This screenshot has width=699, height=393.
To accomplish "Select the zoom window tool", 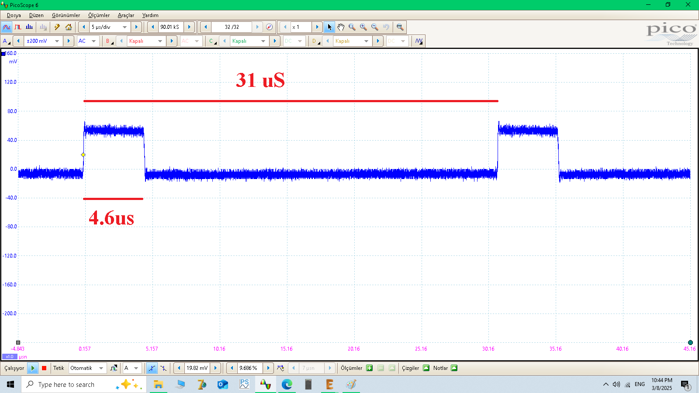I will 352,27.
